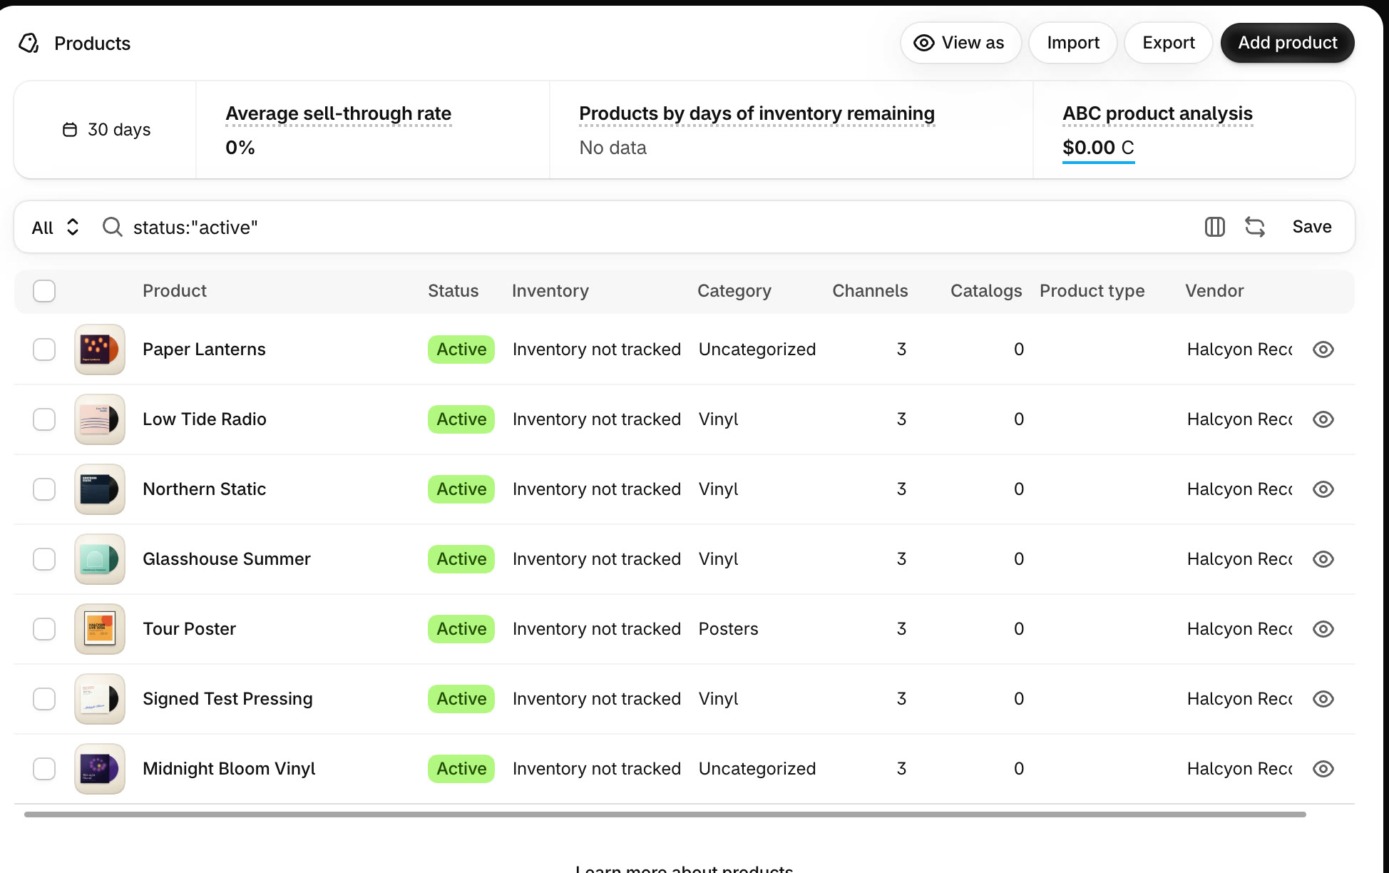The height and width of the screenshot is (873, 1389).
Task: Open the Glasshouse Summer product name
Action: coord(227,559)
